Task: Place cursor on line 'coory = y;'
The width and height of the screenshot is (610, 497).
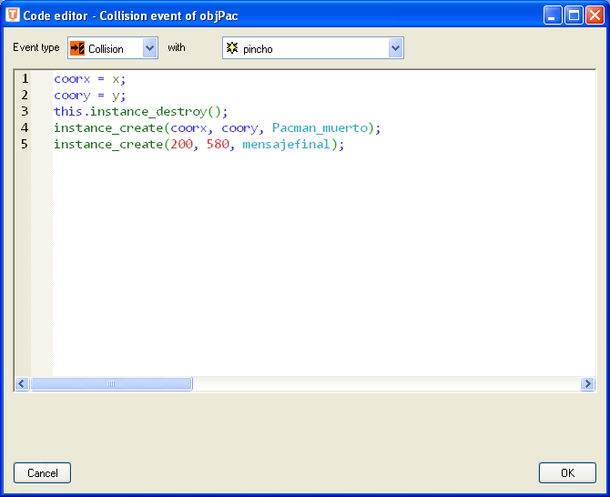Action: tap(89, 96)
